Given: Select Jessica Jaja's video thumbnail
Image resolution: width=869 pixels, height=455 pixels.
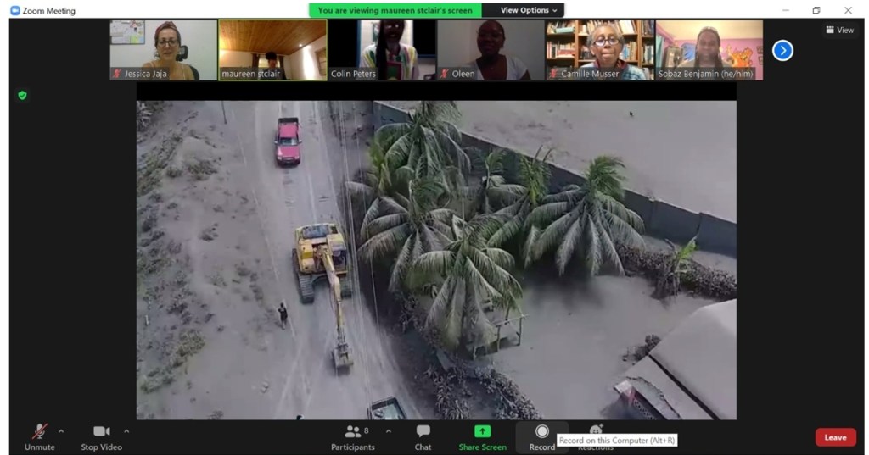Looking at the screenshot, I should point(163,50).
